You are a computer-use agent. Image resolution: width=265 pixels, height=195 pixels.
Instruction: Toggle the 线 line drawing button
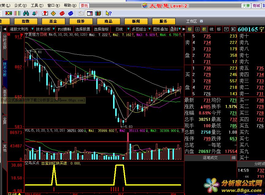click(211, 29)
